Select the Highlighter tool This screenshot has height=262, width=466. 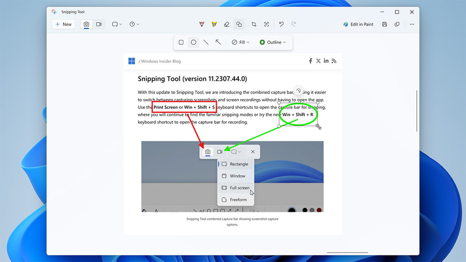(214, 24)
